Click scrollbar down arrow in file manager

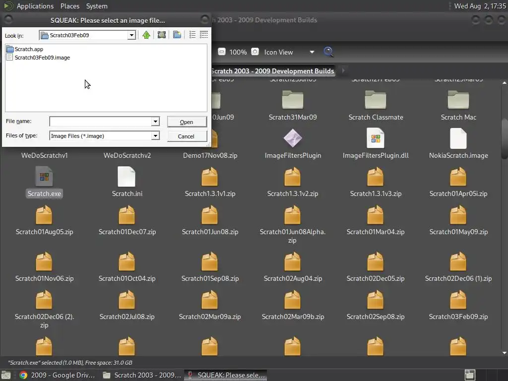pyautogui.click(x=504, y=353)
